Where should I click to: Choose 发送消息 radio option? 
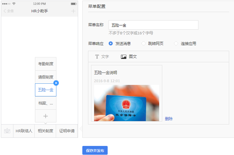click(x=111, y=44)
